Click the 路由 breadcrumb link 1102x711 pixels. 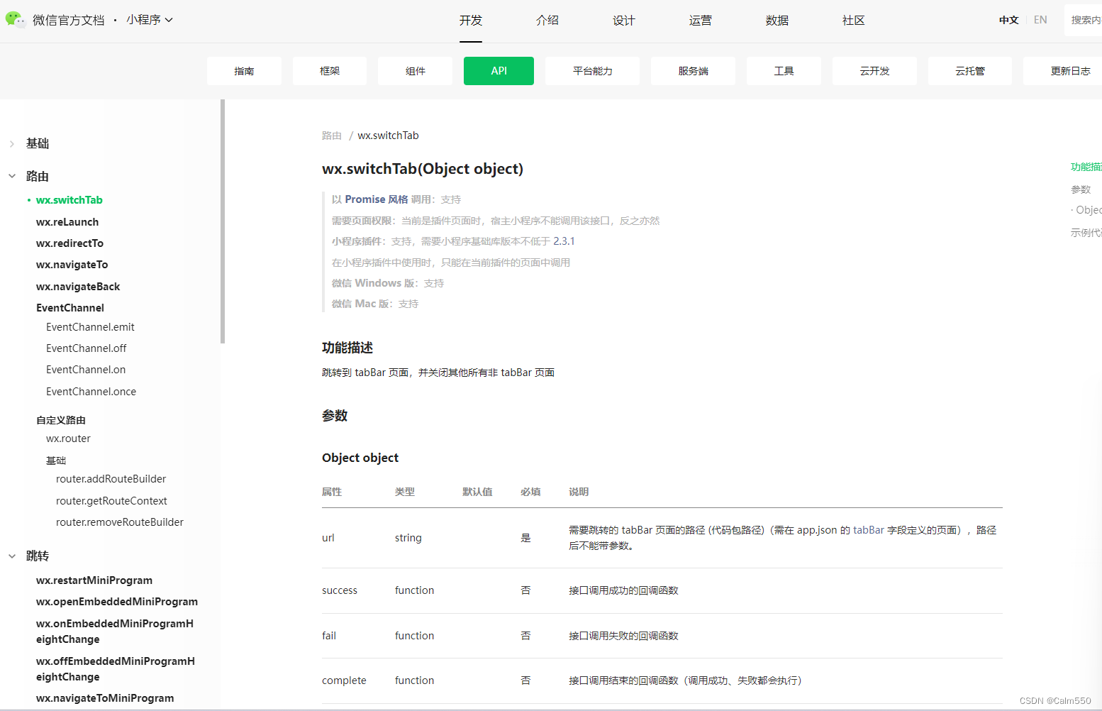coord(332,136)
